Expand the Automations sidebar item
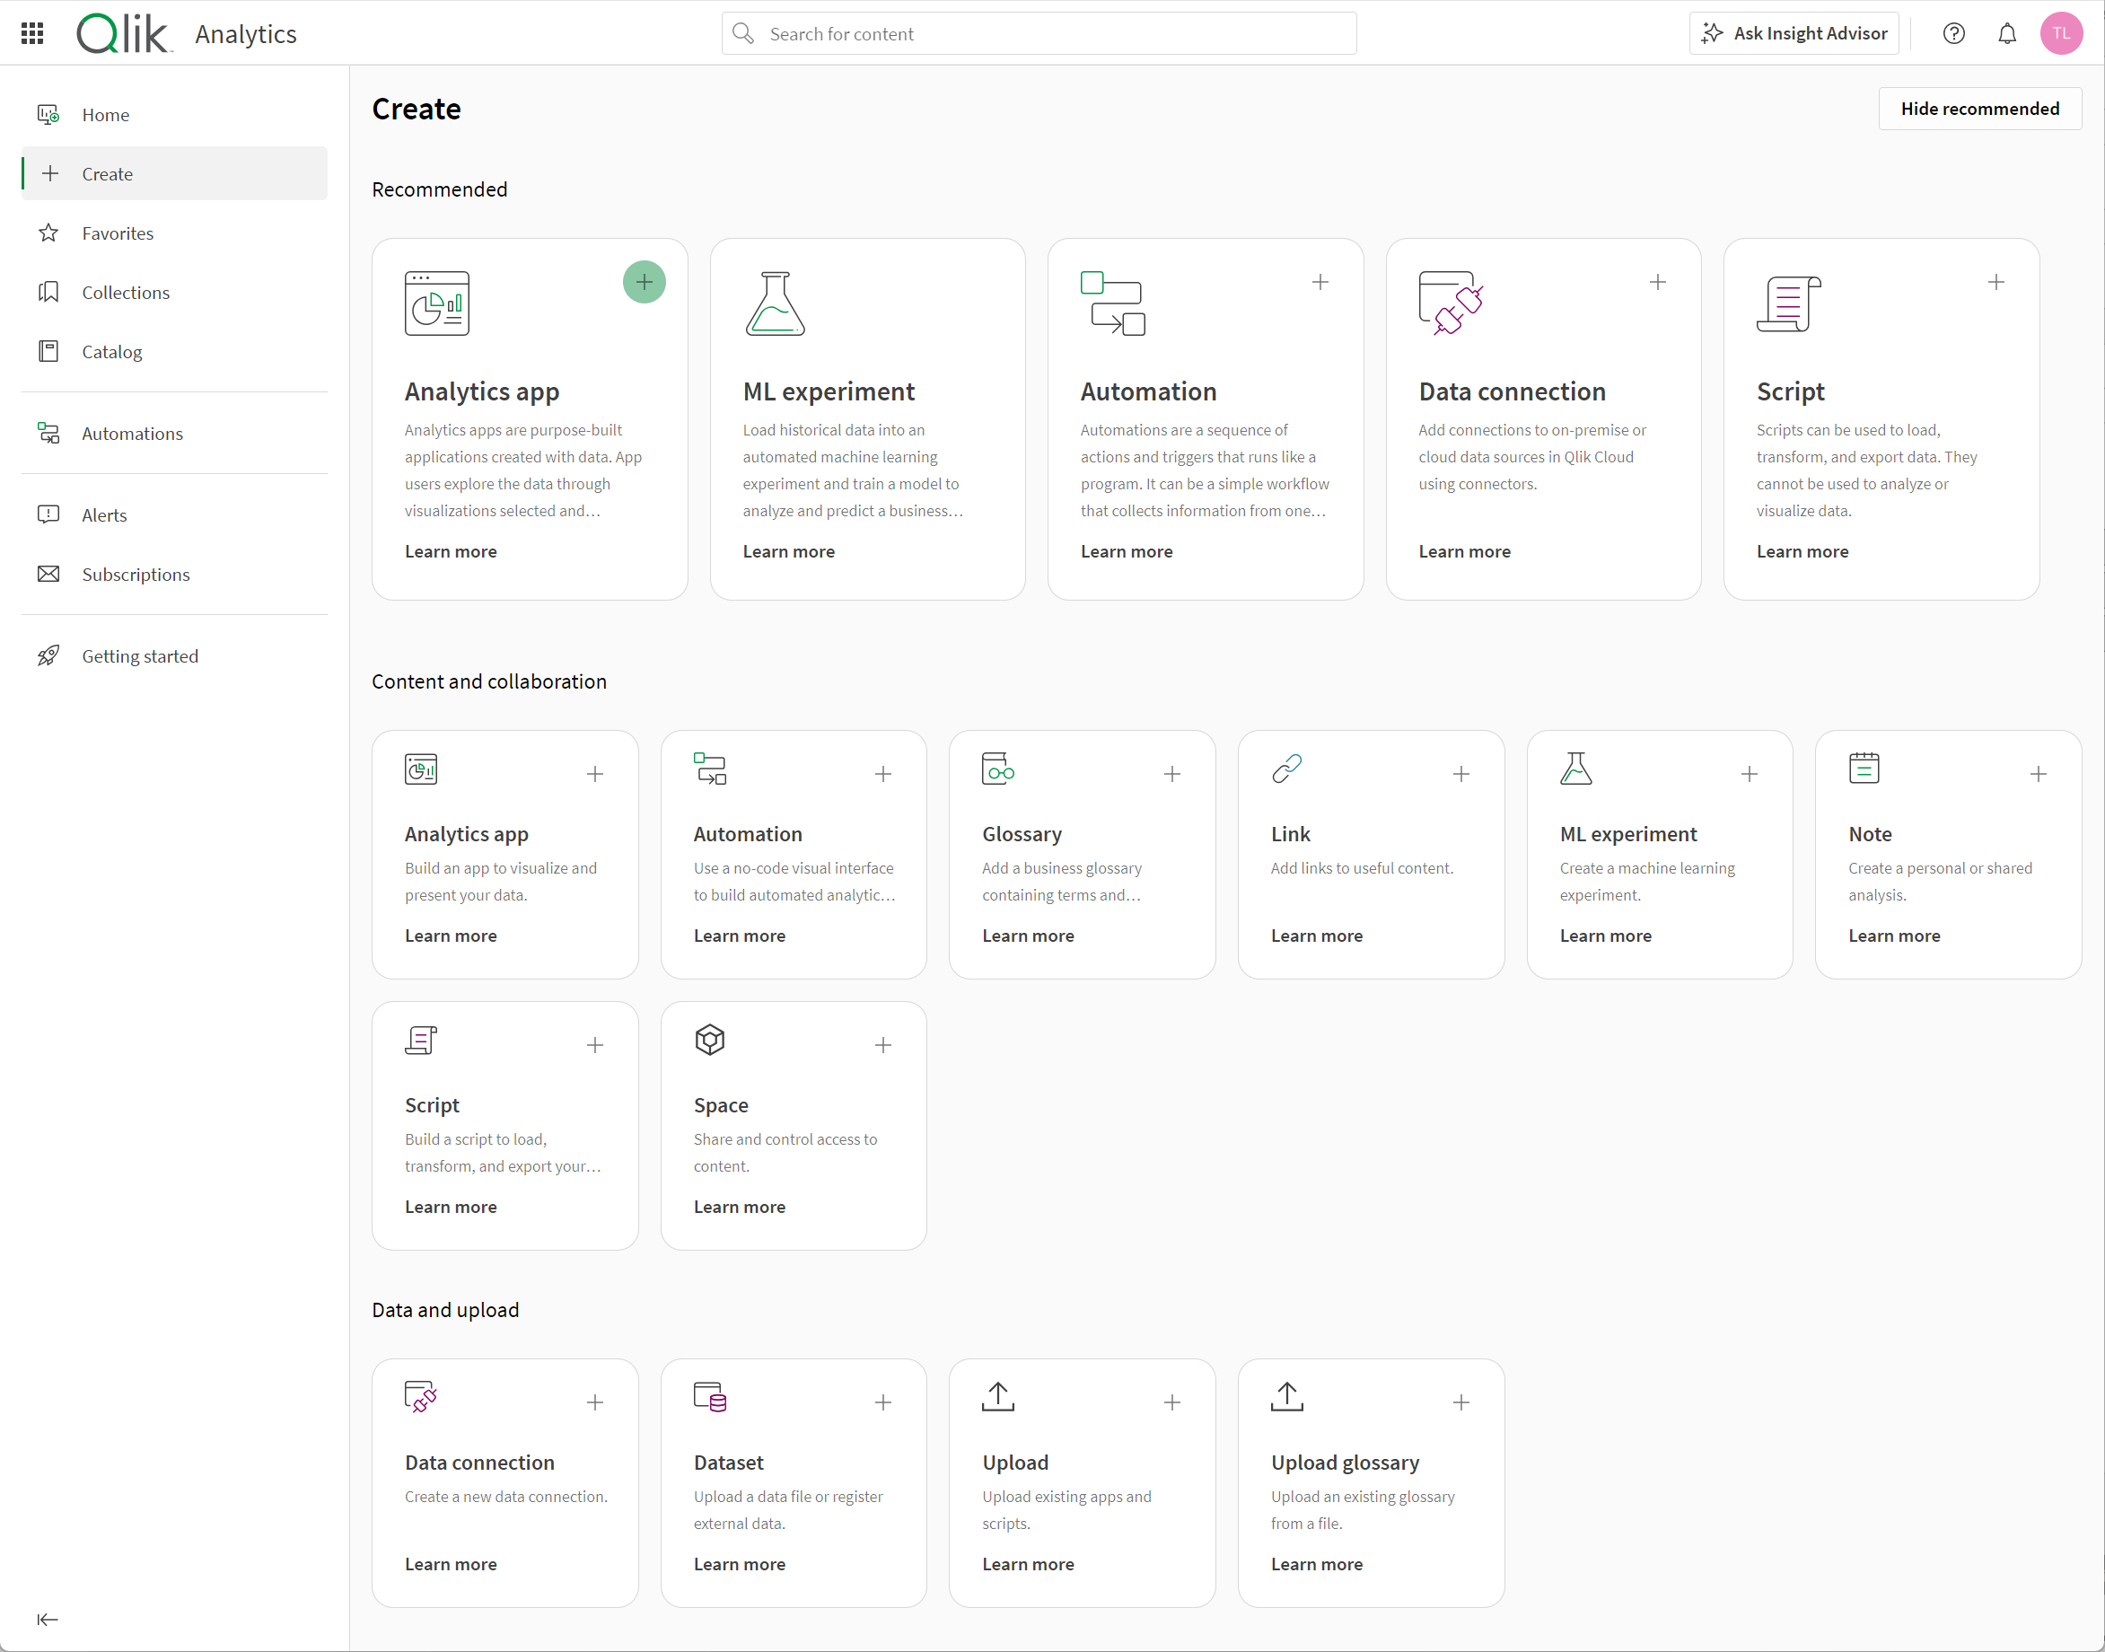 (132, 432)
